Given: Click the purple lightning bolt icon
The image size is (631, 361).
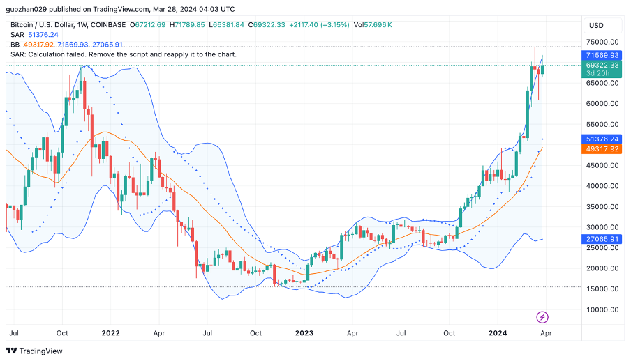Looking at the screenshot, I should (x=542, y=317).
